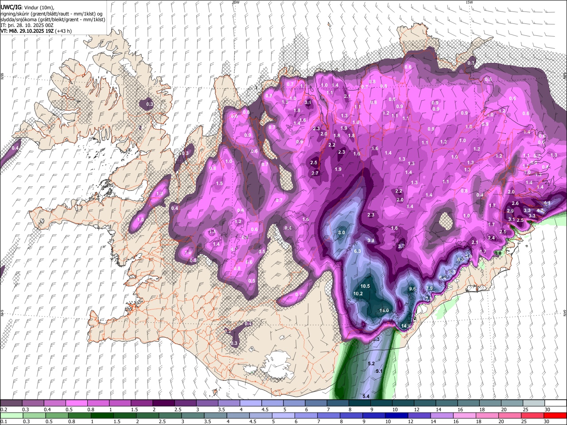Click the 2.7 value on the map
This screenshot has width=567, height=425.
click(315, 173)
